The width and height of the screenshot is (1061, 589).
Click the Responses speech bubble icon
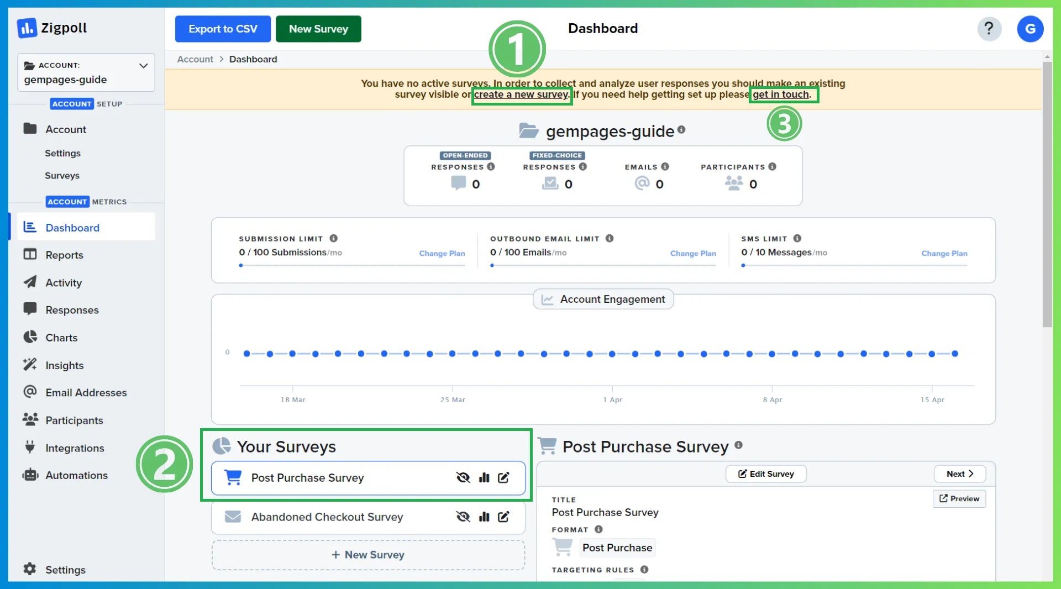click(30, 309)
